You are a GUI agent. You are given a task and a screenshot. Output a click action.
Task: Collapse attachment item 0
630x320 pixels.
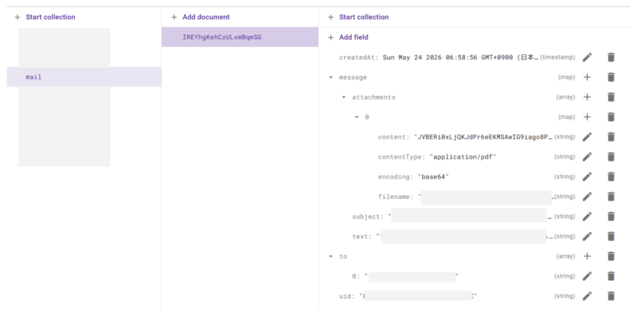pos(356,117)
